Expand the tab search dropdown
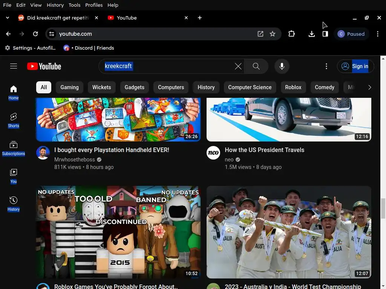Viewport: 386px width, 289px height. pos(8,18)
